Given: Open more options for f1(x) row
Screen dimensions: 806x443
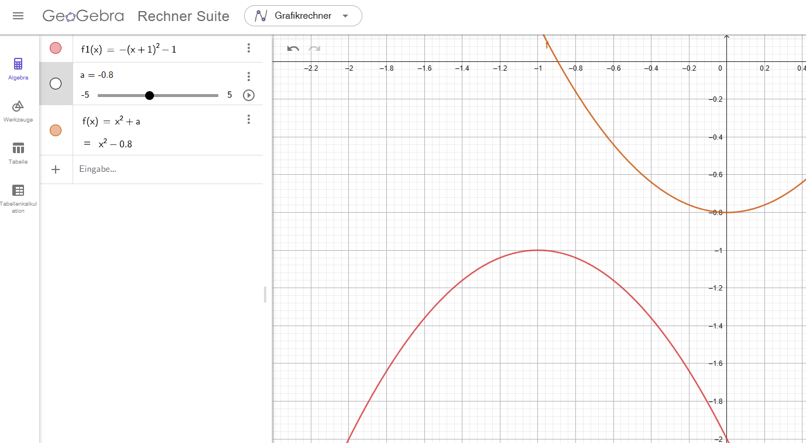Looking at the screenshot, I should [x=249, y=48].
